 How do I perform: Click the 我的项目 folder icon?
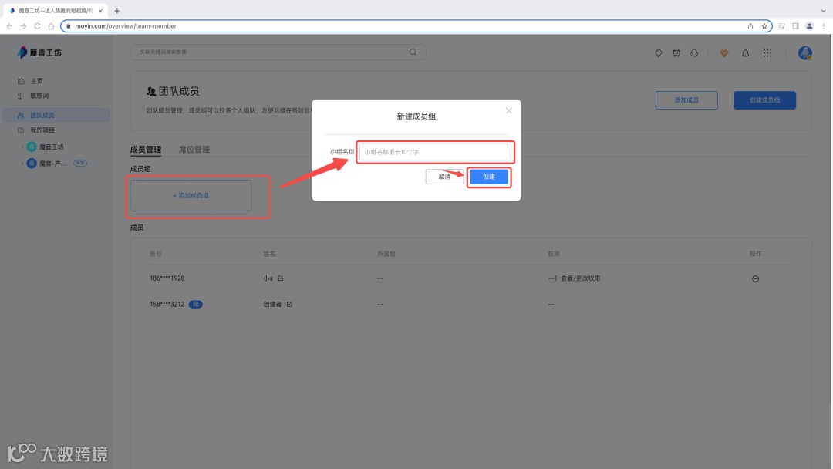pos(21,130)
